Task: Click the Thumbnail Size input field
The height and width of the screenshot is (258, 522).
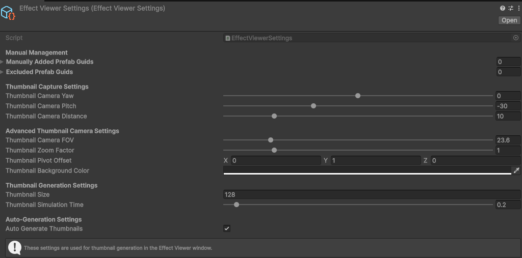Action: click(372, 194)
